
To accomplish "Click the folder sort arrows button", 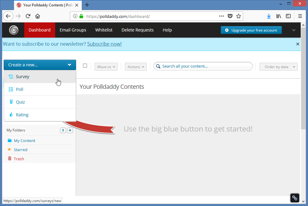I will 63,130.
